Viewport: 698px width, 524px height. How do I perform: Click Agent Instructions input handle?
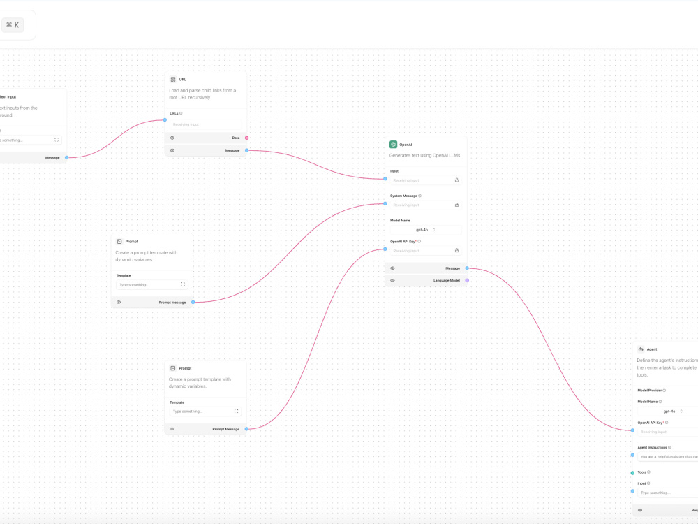pyautogui.click(x=632, y=455)
